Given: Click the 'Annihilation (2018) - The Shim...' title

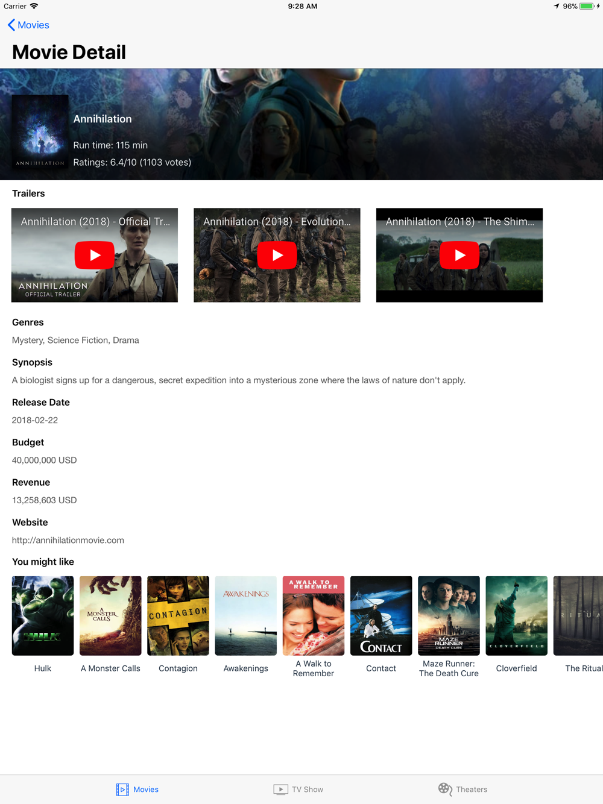Looking at the screenshot, I should [459, 222].
